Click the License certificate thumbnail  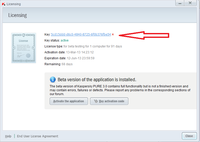pyautogui.click(x=24, y=48)
